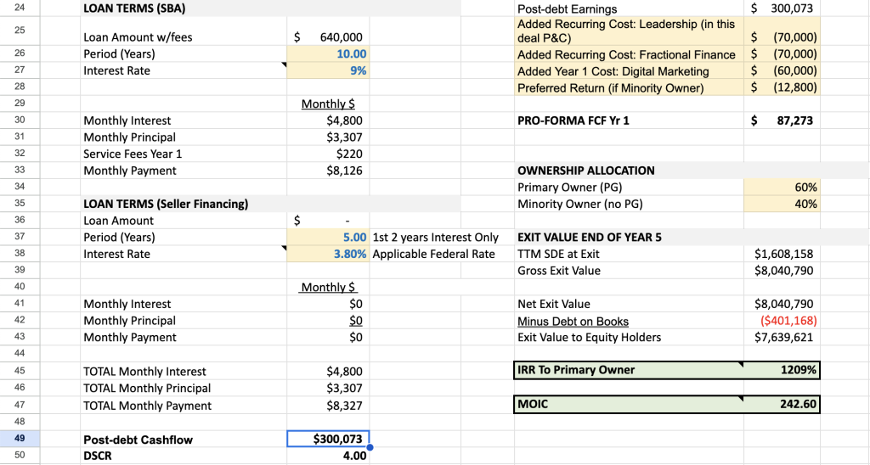Click Service Fees Year 1 $220 value
Image resolution: width=870 pixels, height=465 pixels.
click(349, 154)
